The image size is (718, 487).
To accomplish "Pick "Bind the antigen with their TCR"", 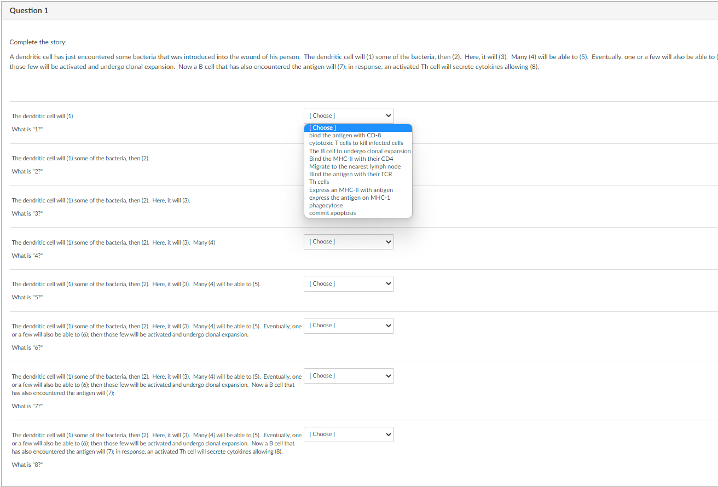I will (358, 174).
